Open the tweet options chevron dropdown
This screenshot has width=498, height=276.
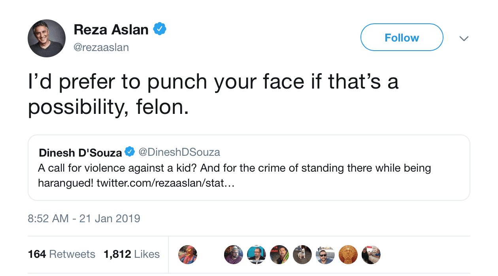click(x=464, y=38)
